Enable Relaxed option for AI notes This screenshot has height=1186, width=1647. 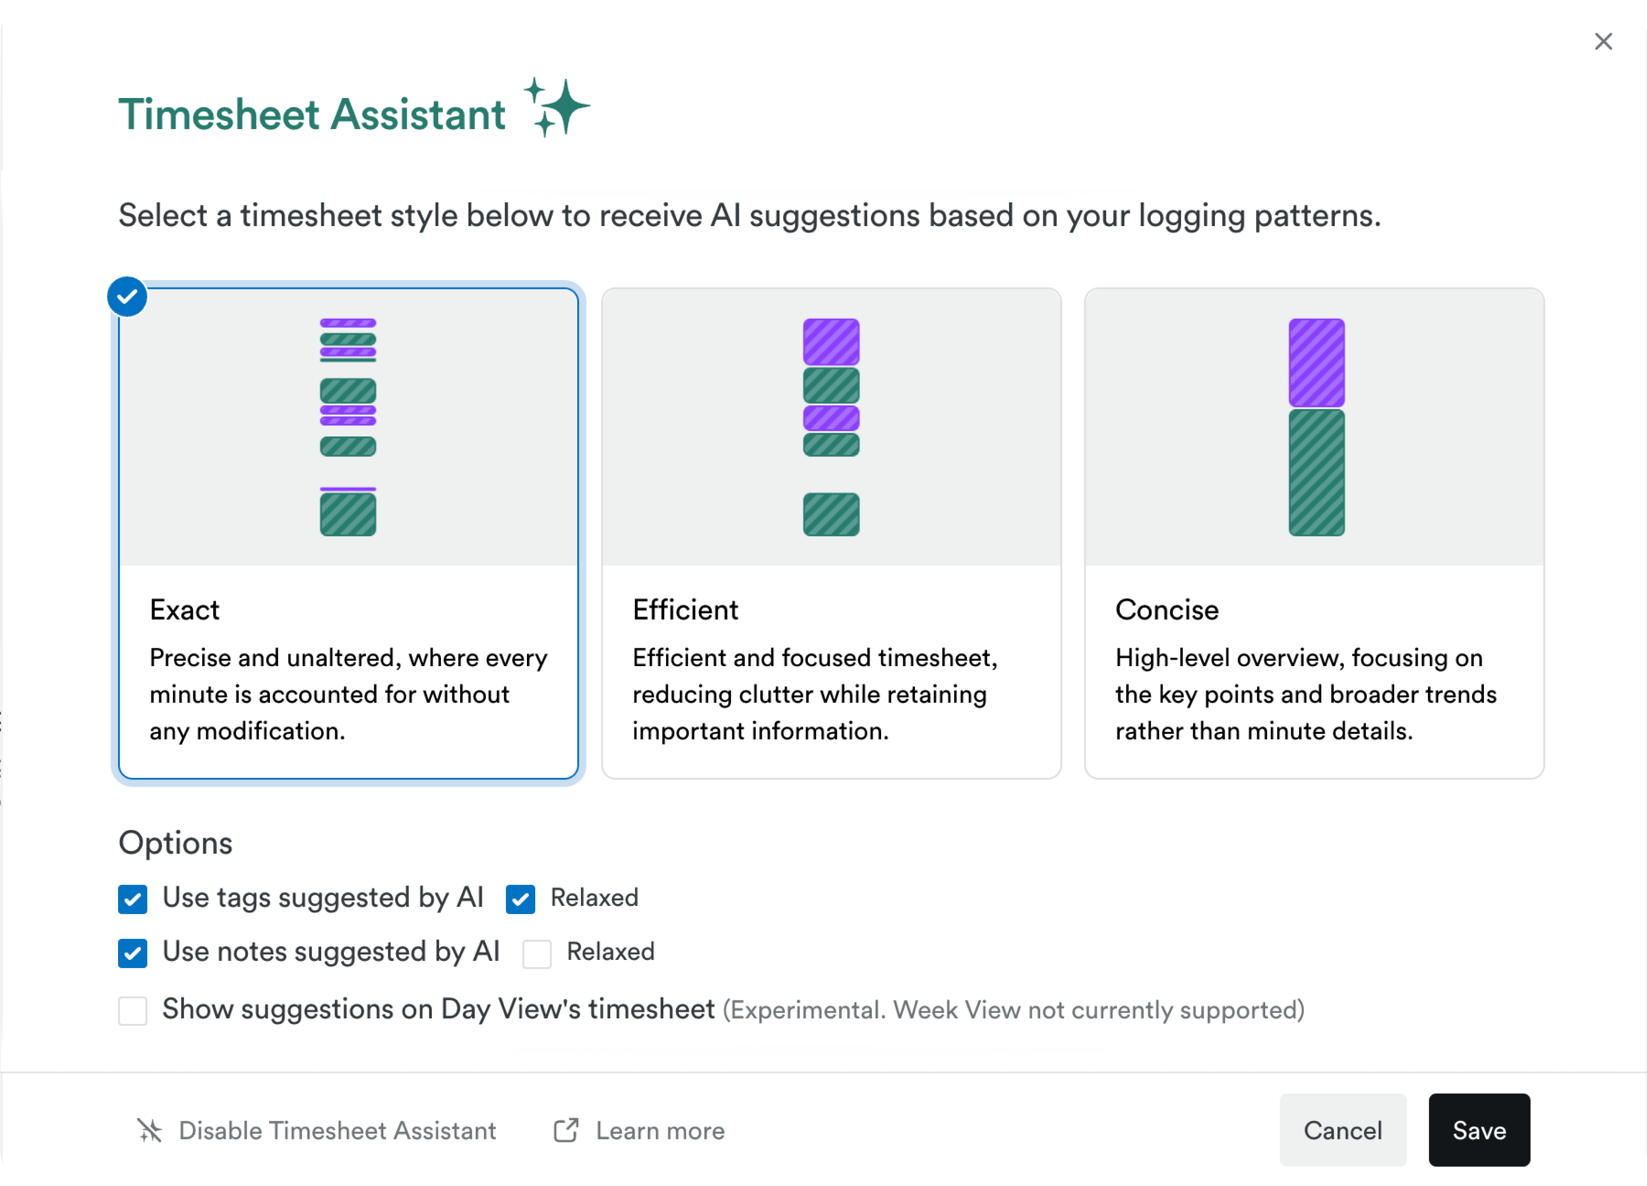(x=537, y=953)
